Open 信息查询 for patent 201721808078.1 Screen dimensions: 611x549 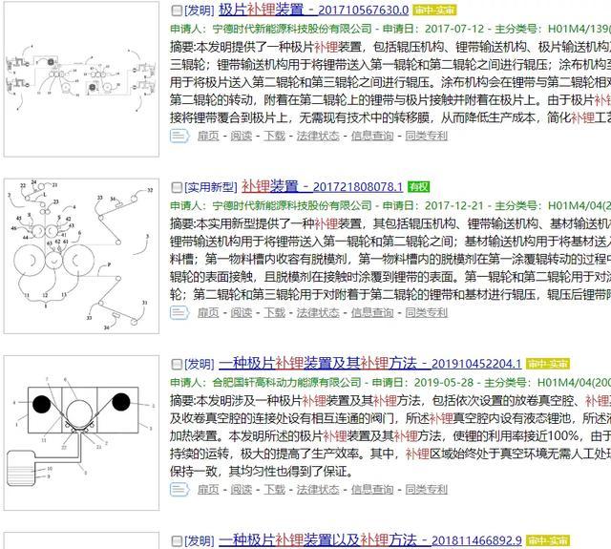coord(372,312)
